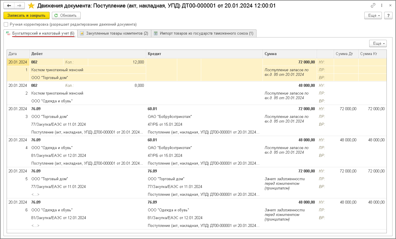This screenshot has height=239, width=396.
Task: Select empty subconto <...> in entry 5 debit
Action: [x=35, y=194]
